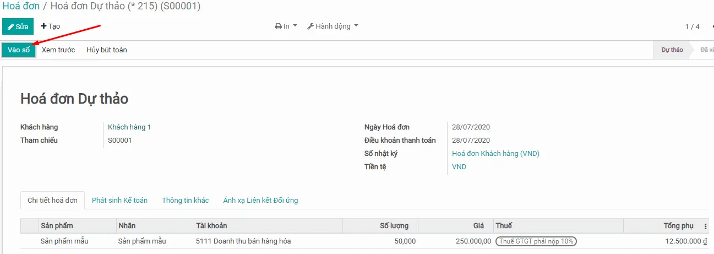The height and width of the screenshot is (254, 714).
Task: Click the column options kebab icon
Action: tap(706, 226)
